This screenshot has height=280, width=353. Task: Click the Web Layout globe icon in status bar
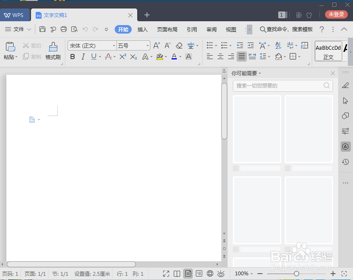[x=209, y=274]
